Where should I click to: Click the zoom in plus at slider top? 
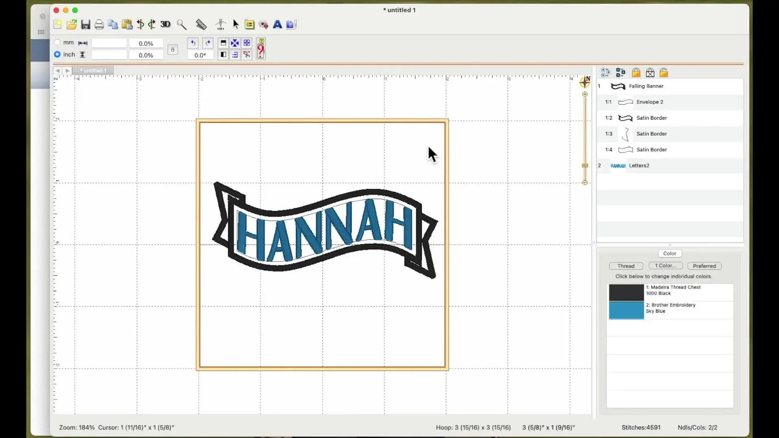click(x=585, y=94)
